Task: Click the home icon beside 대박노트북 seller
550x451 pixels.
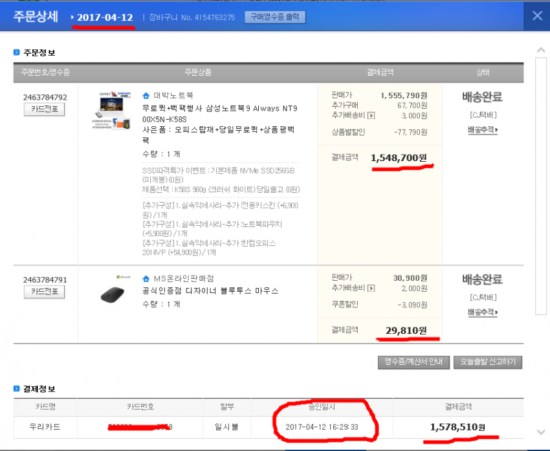Action: click(x=146, y=95)
